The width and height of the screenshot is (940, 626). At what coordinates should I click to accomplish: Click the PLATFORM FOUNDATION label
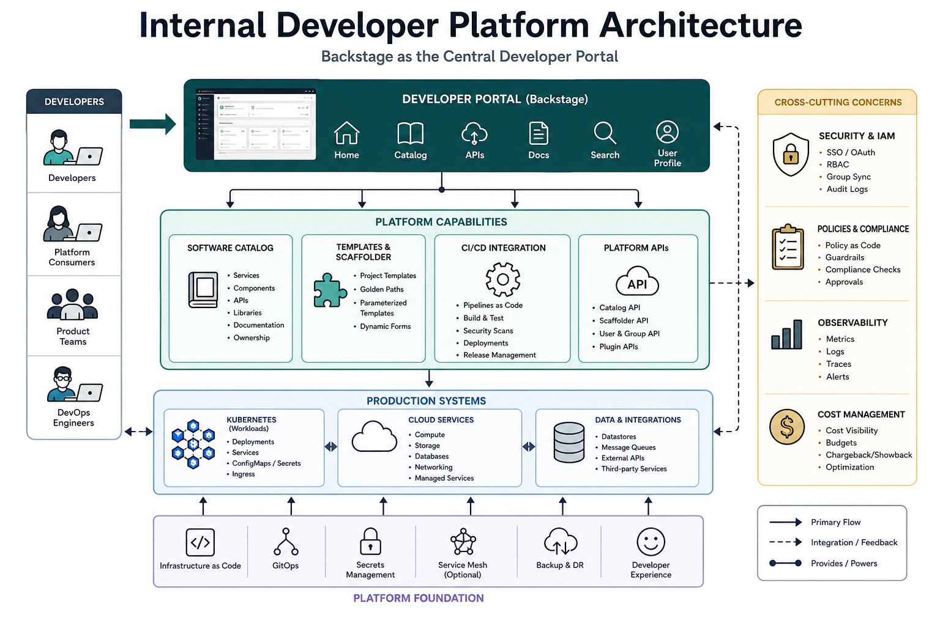pyautogui.click(x=418, y=598)
